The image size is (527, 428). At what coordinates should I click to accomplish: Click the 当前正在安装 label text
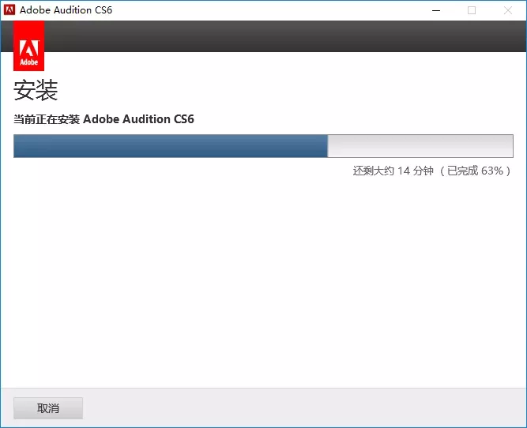(47, 119)
